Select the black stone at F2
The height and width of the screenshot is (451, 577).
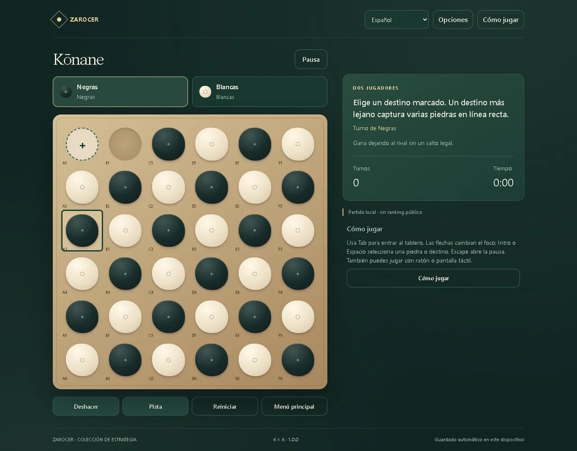coord(298,187)
